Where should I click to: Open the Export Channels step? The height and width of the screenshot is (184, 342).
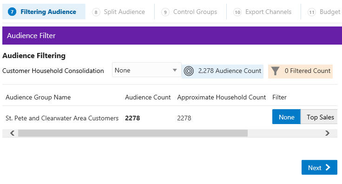263,12
